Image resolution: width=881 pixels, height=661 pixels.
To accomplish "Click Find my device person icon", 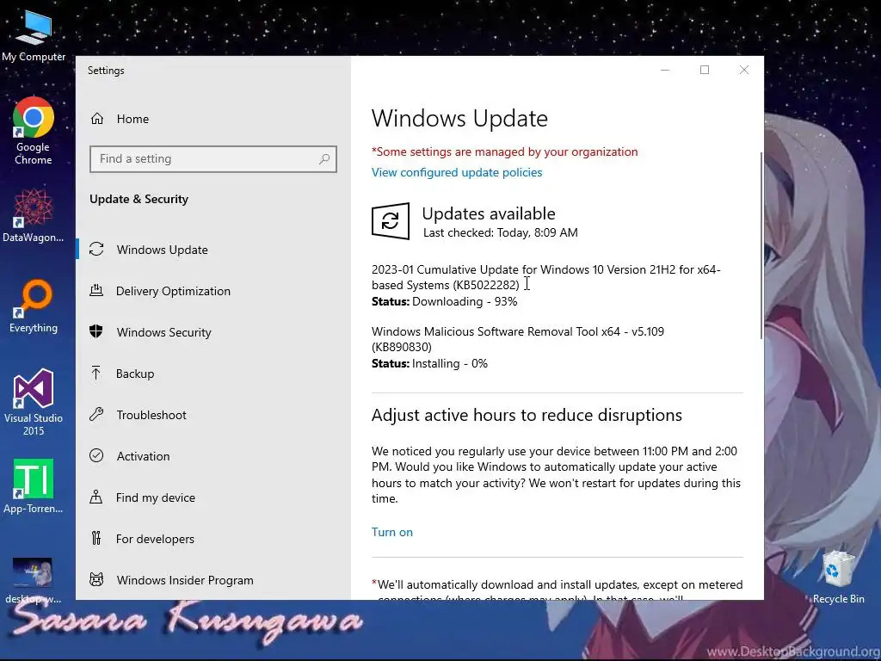I will (96, 497).
